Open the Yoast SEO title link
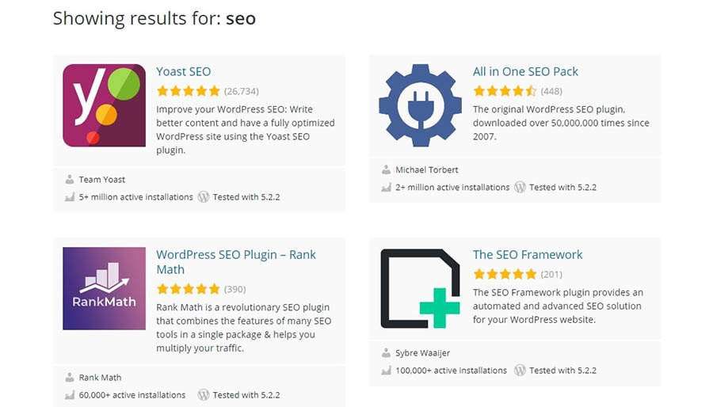 pyautogui.click(x=184, y=71)
